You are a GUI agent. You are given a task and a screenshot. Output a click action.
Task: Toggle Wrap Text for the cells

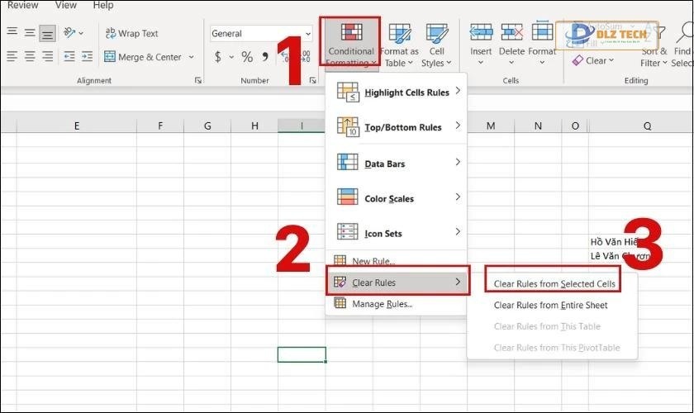[x=131, y=34]
